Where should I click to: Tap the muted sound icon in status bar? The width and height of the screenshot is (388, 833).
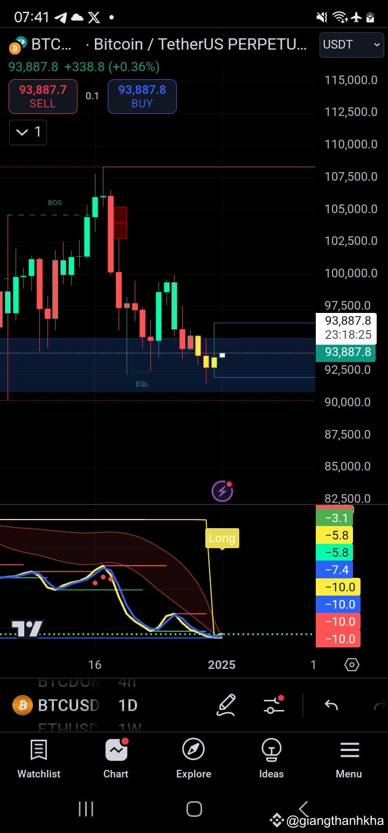[x=322, y=17]
